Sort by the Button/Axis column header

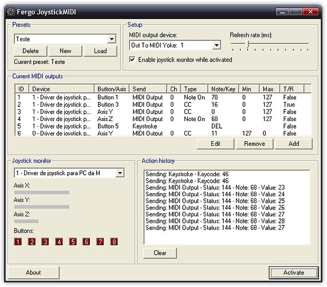point(112,89)
